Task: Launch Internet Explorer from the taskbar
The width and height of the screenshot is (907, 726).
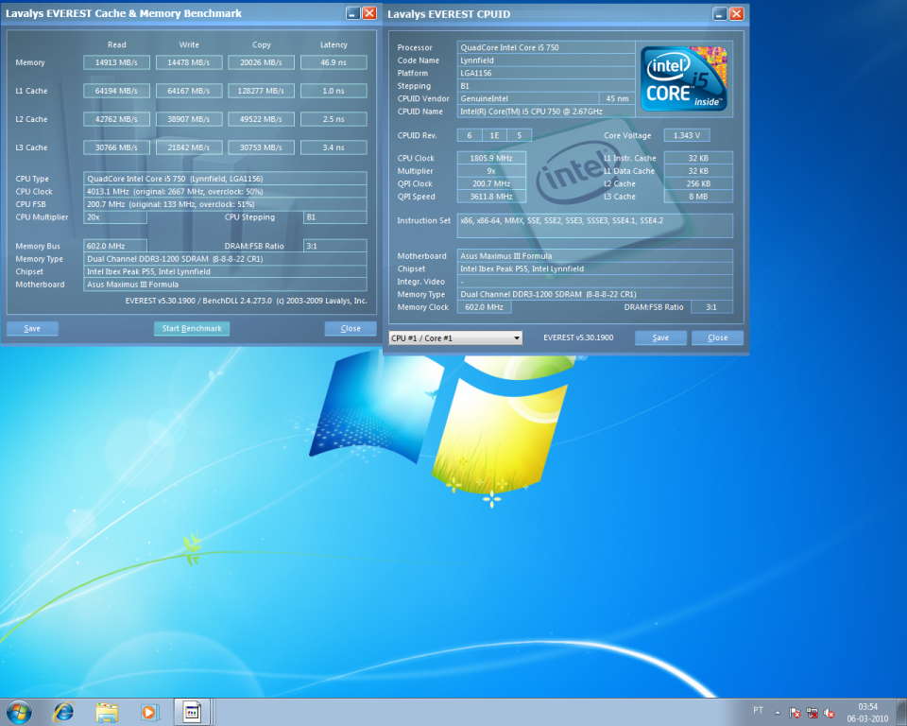Action: pos(63,711)
